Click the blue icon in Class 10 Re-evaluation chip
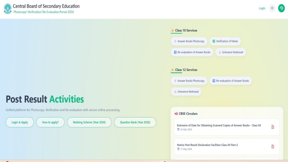Screen dimensions: 288x162 tap(175, 52)
